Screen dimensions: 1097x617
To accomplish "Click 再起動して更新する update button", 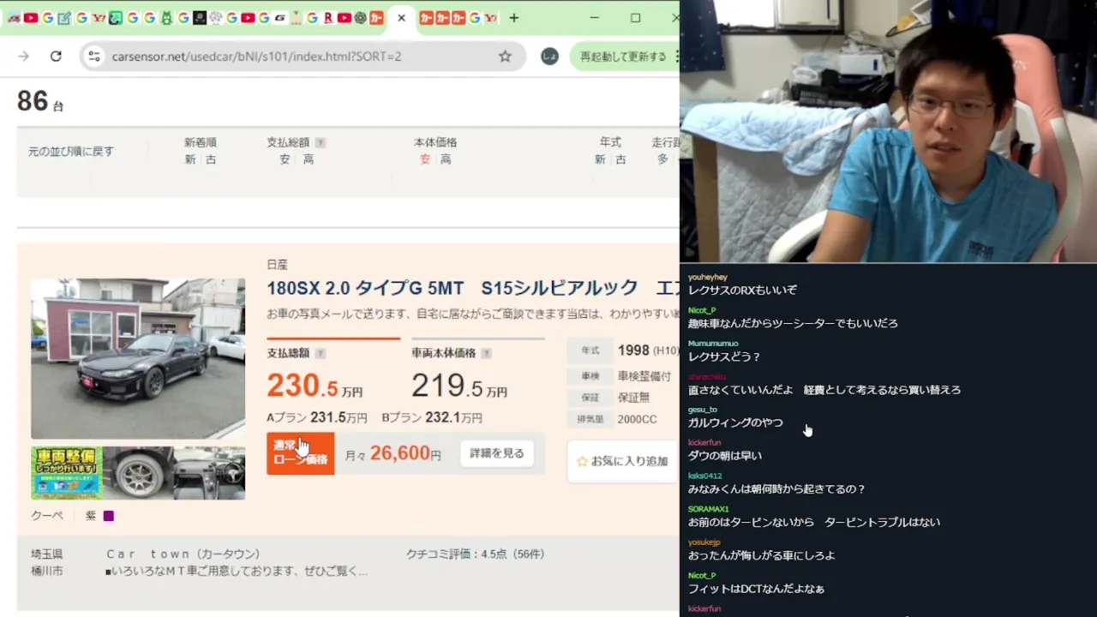I will 623,57.
